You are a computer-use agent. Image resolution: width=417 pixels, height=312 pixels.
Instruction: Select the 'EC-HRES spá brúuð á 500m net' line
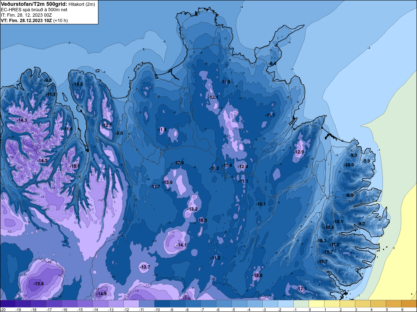[x=34, y=10]
